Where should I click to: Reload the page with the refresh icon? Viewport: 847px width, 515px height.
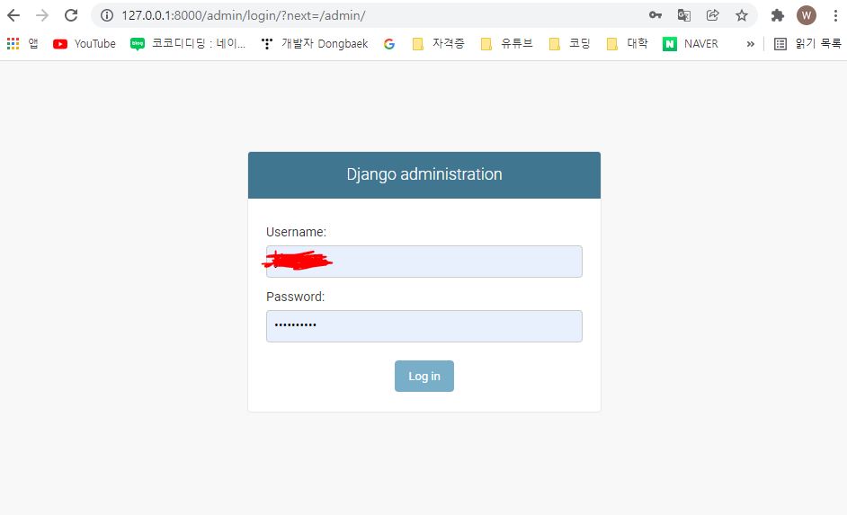[71, 15]
